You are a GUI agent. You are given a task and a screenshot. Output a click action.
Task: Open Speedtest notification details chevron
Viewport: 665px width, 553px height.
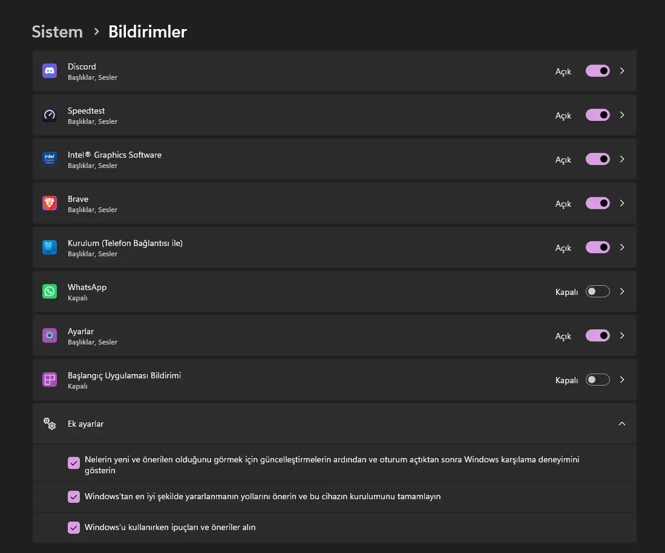[622, 115]
